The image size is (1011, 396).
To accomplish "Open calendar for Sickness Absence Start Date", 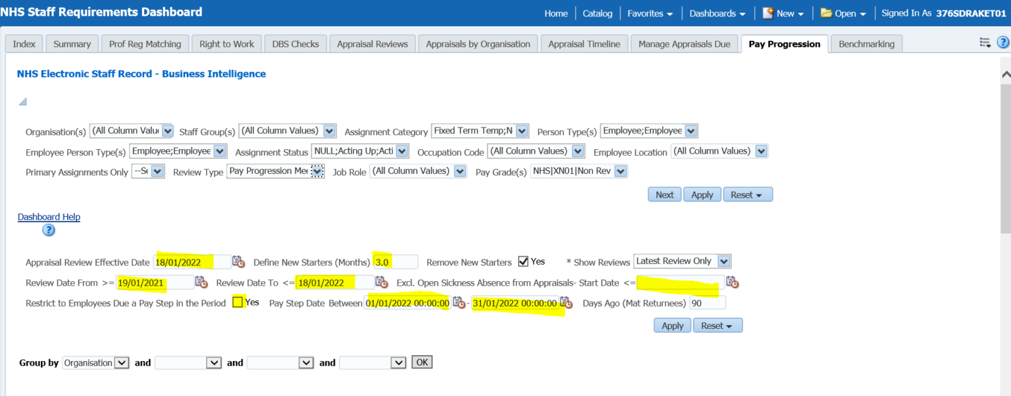I will 732,282.
